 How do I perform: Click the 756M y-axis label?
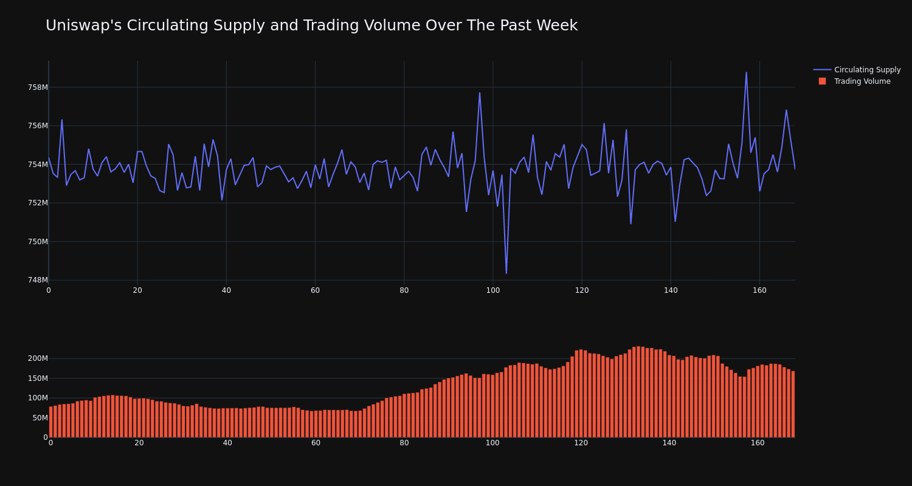pos(38,126)
